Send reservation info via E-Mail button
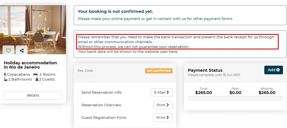 click(x=161, y=93)
